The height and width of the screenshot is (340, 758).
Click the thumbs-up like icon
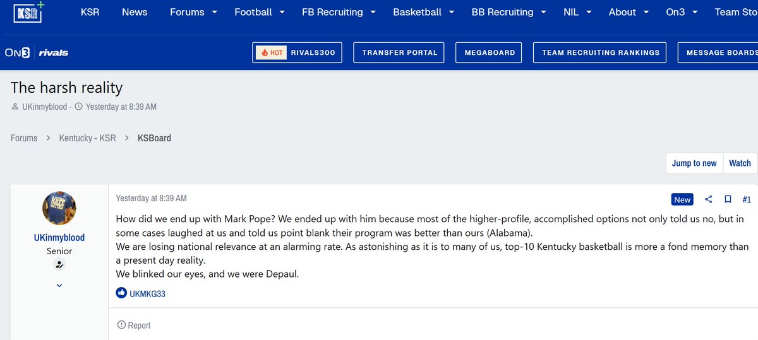[x=121, y=293]
